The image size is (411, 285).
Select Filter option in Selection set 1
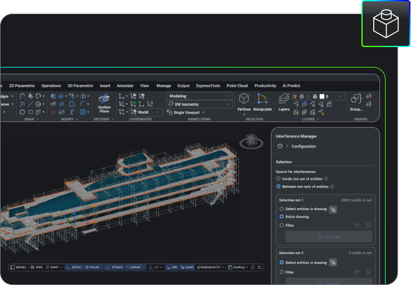tap(281, 226)
